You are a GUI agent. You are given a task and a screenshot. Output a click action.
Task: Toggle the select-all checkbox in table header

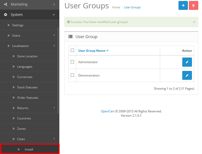coord(72,50)
